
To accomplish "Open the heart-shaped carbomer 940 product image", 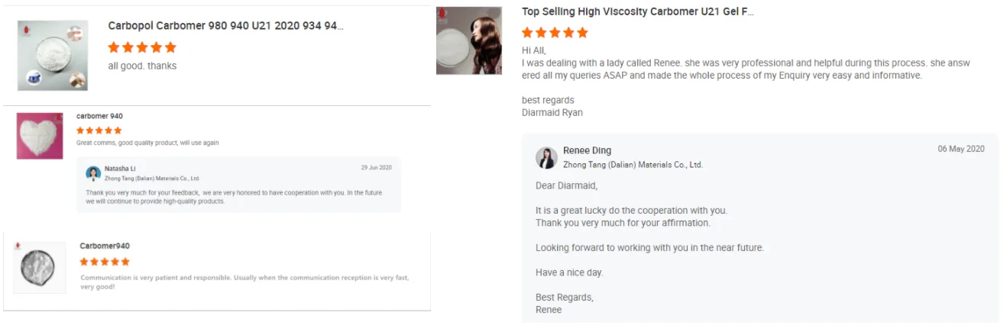I will [40, 136].
